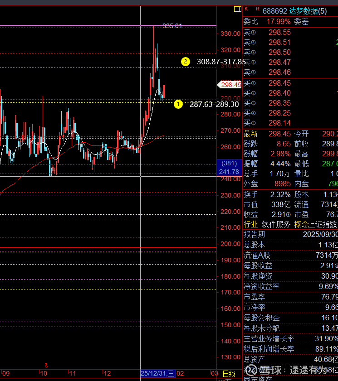Screen dimensions: 338x381
Task: Select the 买⑤ 298.14 order row
Action: pyautogui.click(x=290, y=123)
